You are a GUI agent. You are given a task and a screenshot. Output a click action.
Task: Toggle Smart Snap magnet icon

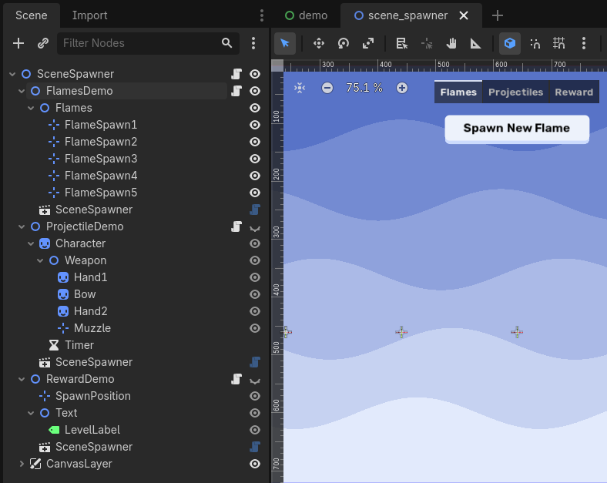point(535,43)
